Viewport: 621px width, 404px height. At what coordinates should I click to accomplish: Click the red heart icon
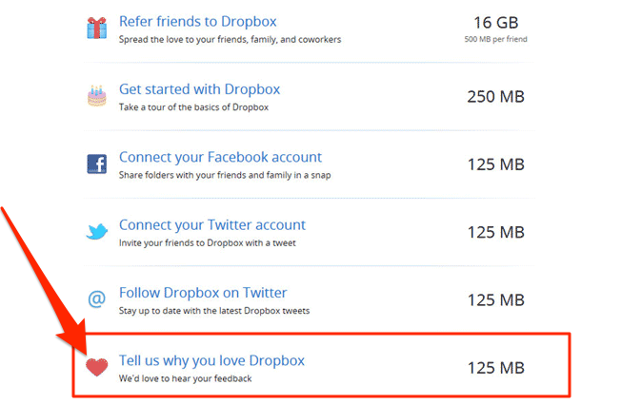[96, 367]
